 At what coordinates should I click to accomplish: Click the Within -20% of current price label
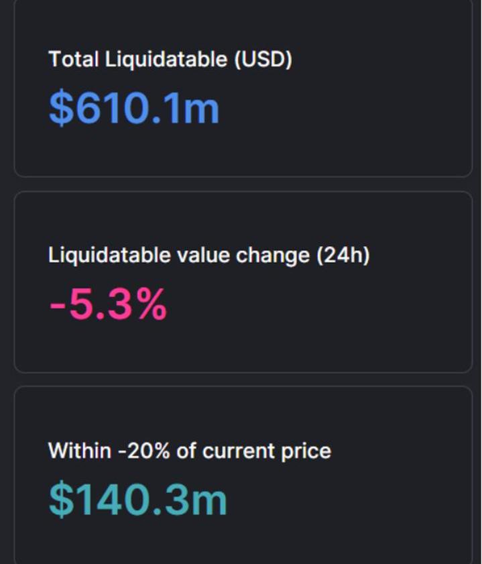tap(190, 451)
